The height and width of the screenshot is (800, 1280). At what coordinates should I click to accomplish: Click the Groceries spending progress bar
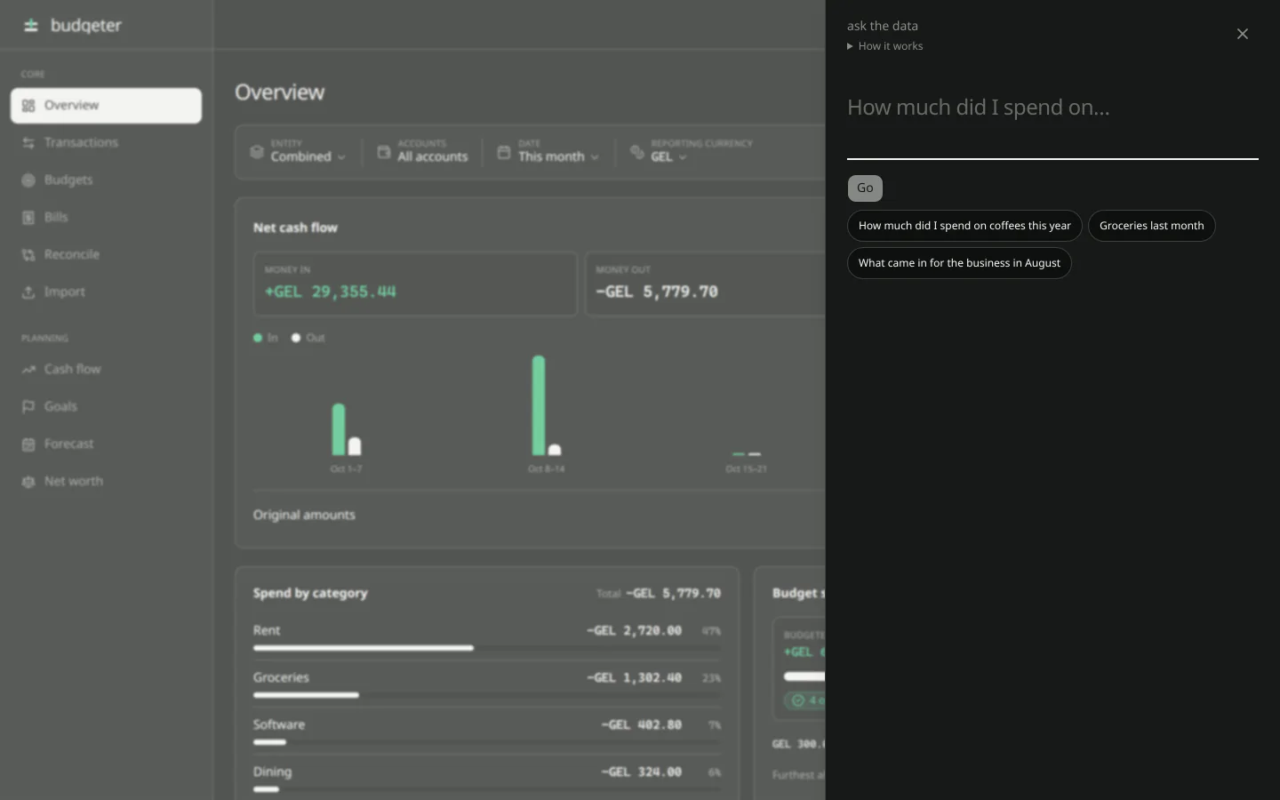[487, 695]
